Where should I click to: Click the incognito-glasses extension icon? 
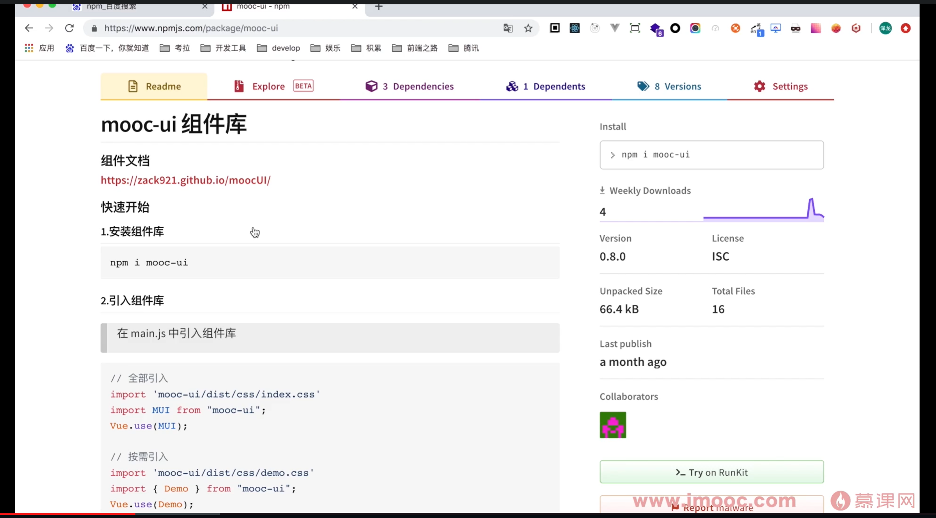tap(796, 28)
